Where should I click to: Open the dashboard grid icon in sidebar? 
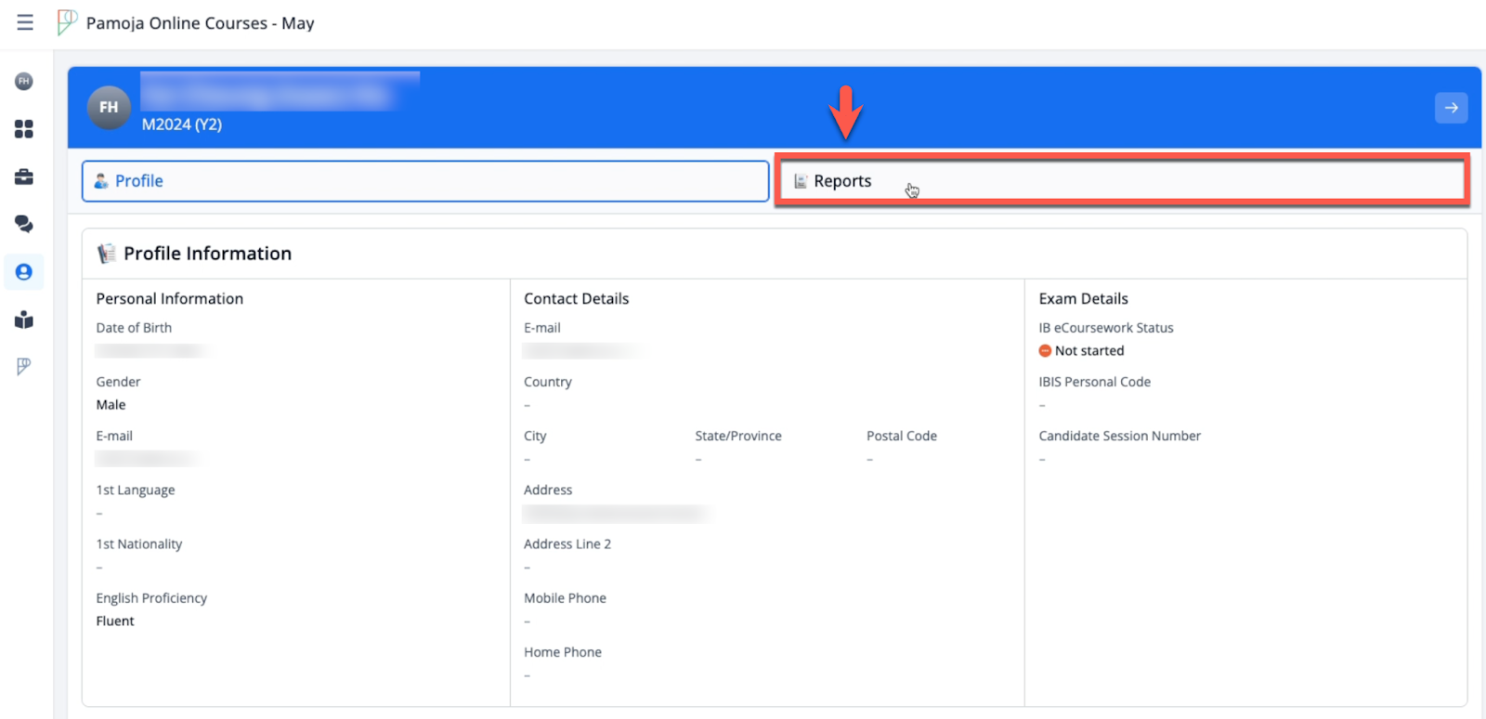click(24, 129)
